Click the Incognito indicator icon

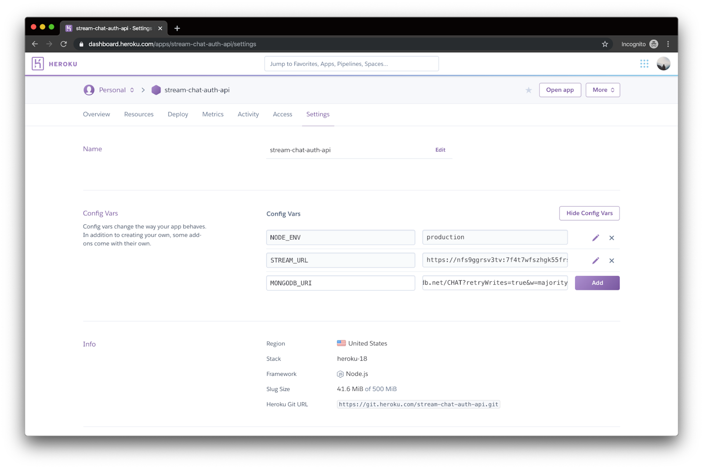[654, 44]
